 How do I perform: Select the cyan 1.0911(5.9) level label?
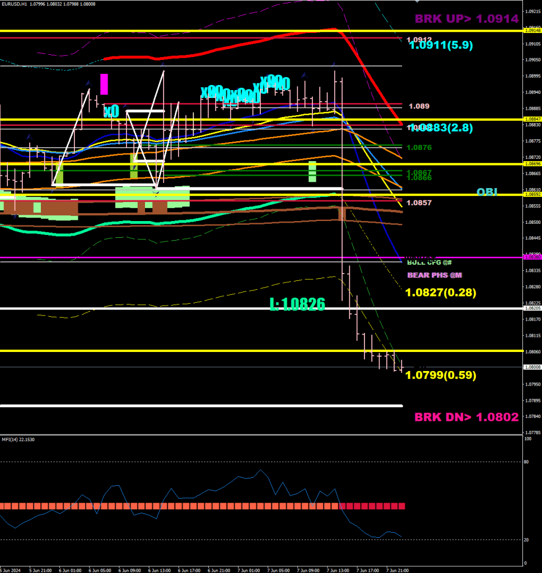[x=441, y=46]
